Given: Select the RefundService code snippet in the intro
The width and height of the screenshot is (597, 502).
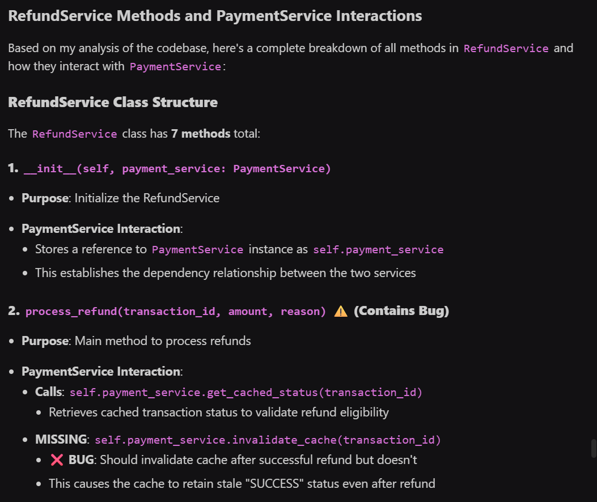Looking at the screenshot, I should tap(506, 48).
